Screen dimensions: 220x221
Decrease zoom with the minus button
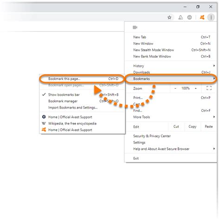tap(175, 88)
